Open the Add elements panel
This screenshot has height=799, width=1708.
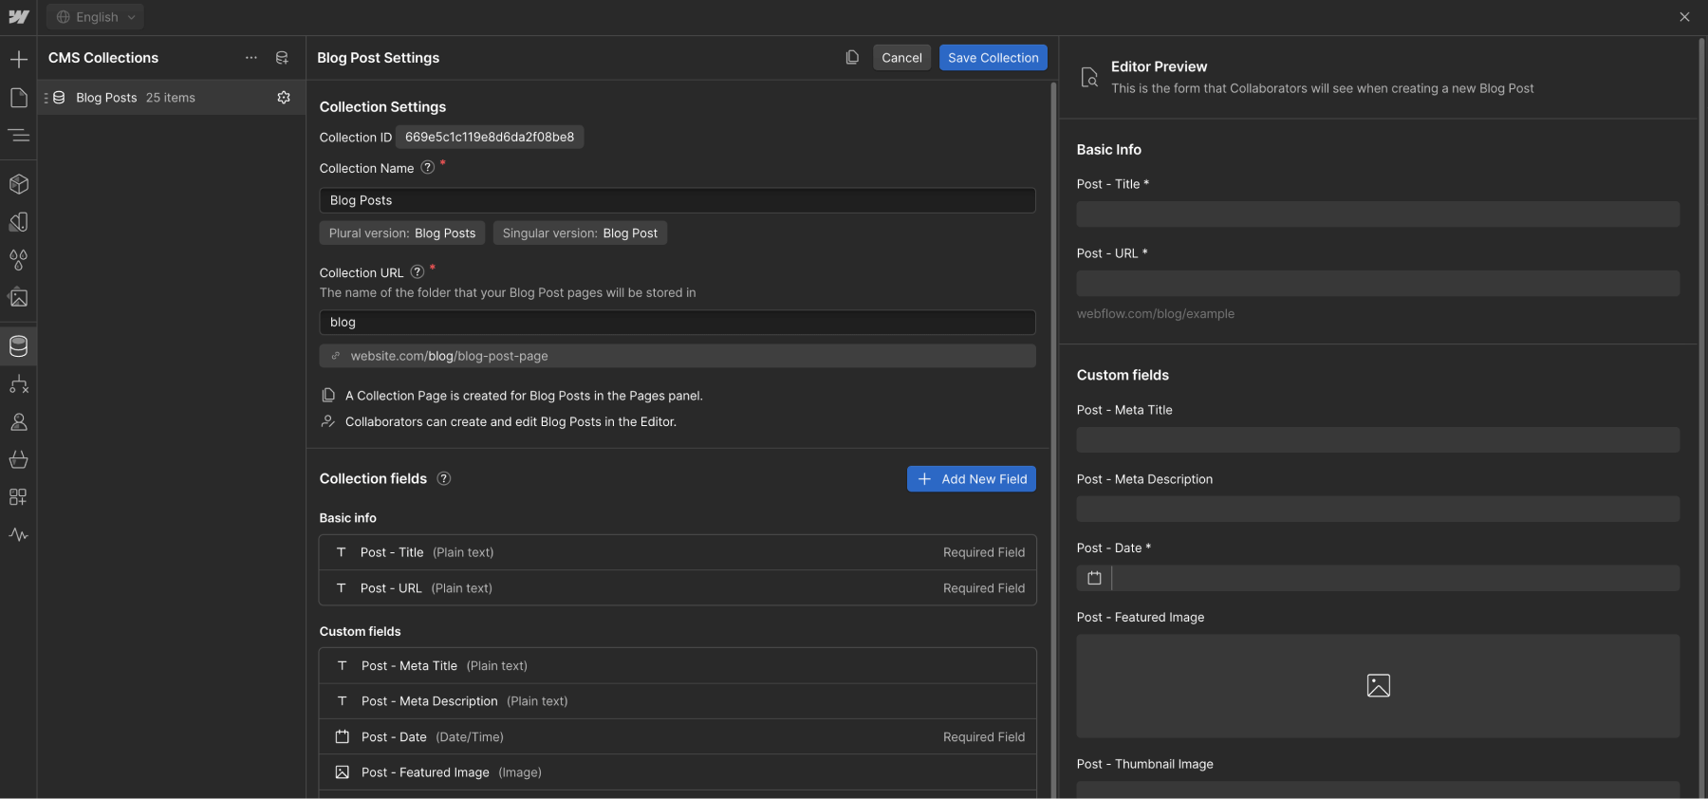click(18, 60)
